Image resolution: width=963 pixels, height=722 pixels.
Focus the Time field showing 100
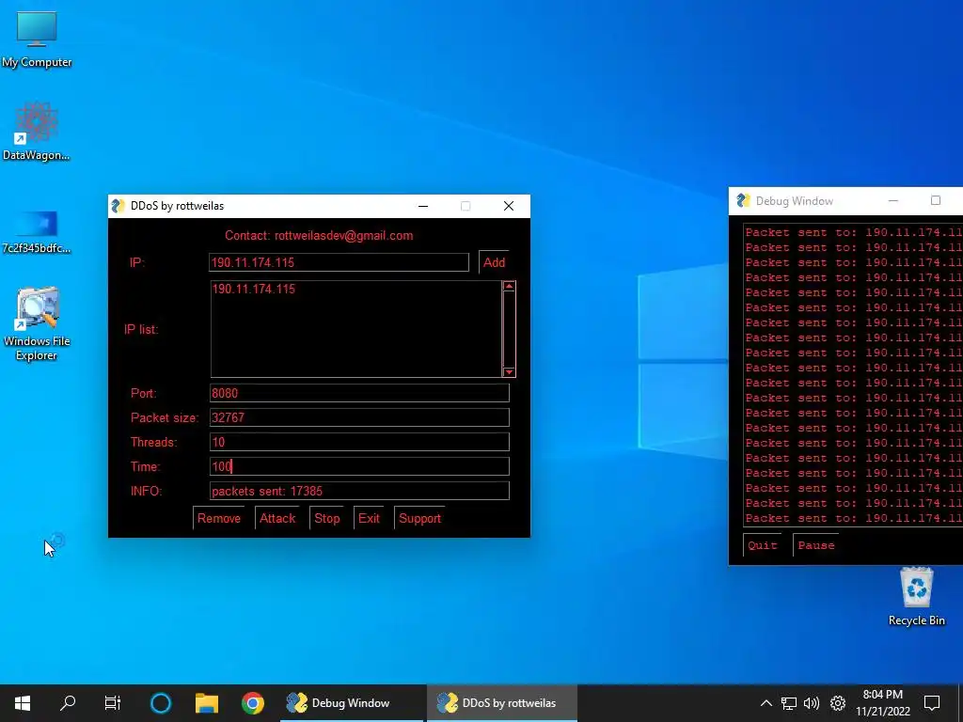[x=359, y=466]
